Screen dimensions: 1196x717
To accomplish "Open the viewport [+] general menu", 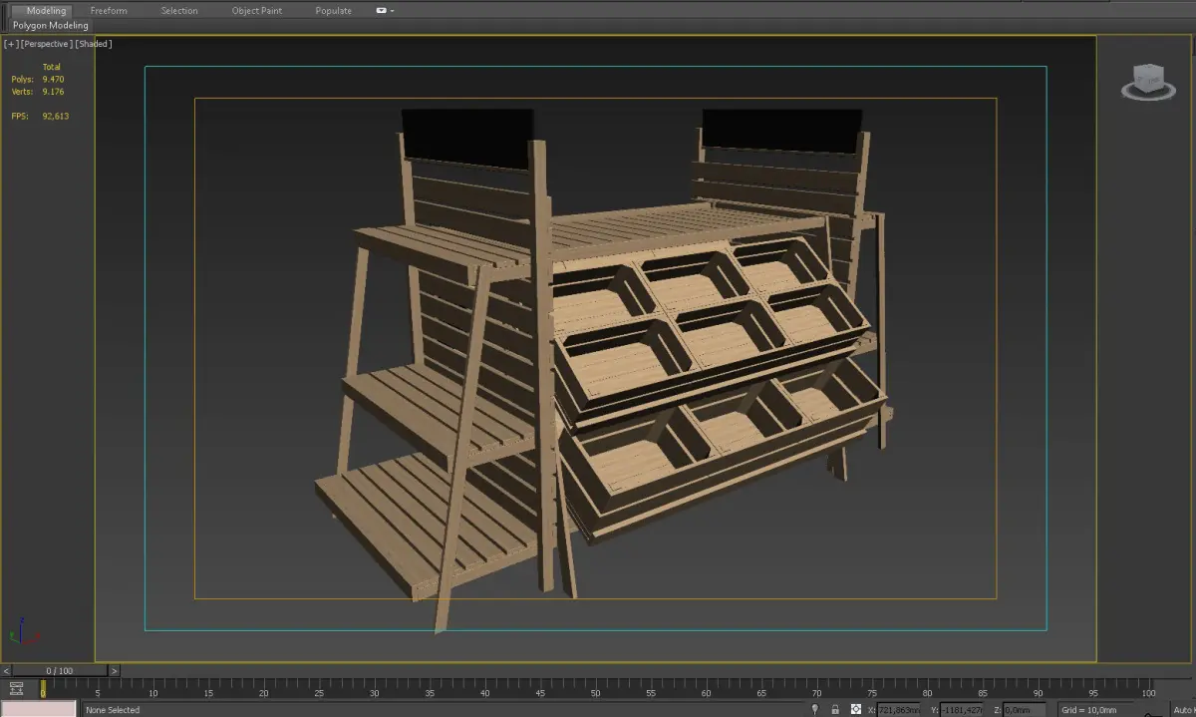I will click(11, 44).
